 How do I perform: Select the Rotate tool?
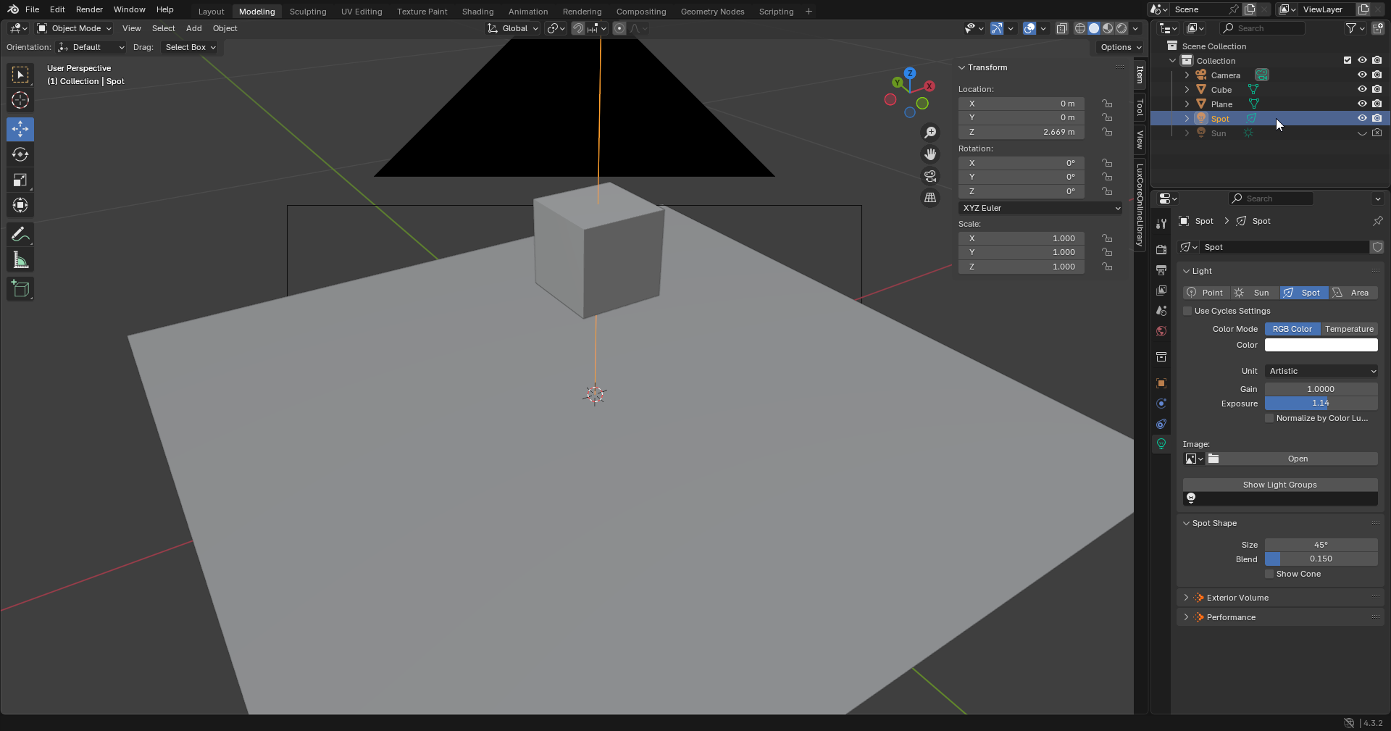(20, 155)
